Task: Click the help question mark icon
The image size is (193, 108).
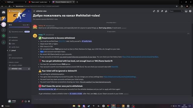Action: 190,11
